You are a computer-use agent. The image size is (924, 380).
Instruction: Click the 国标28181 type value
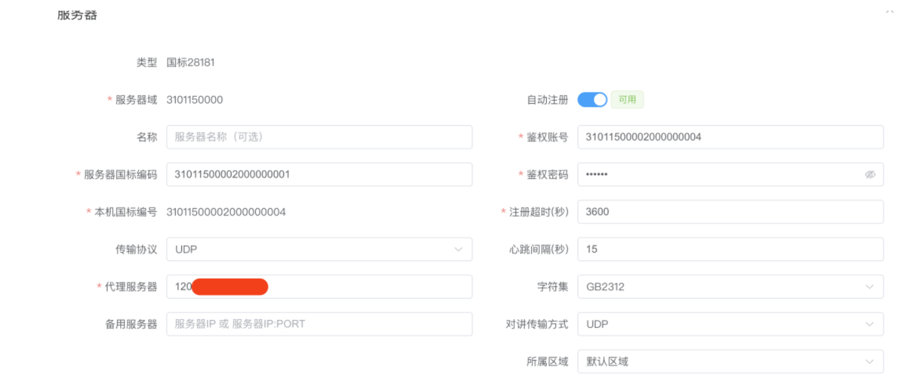click(191, 62)
